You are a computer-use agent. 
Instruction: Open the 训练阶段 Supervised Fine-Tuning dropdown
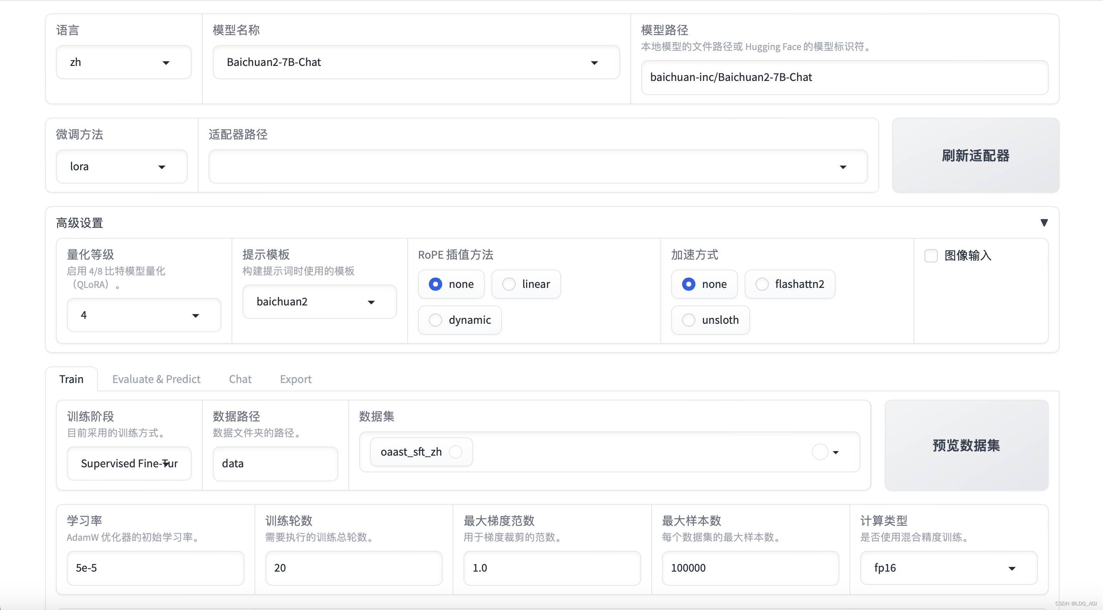pyautogui.click(x=129, y=464)
